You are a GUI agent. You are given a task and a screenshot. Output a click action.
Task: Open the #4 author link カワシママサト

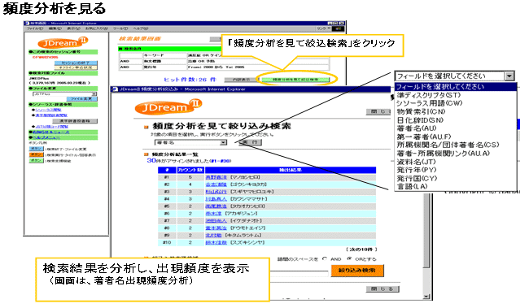point(216,199)
